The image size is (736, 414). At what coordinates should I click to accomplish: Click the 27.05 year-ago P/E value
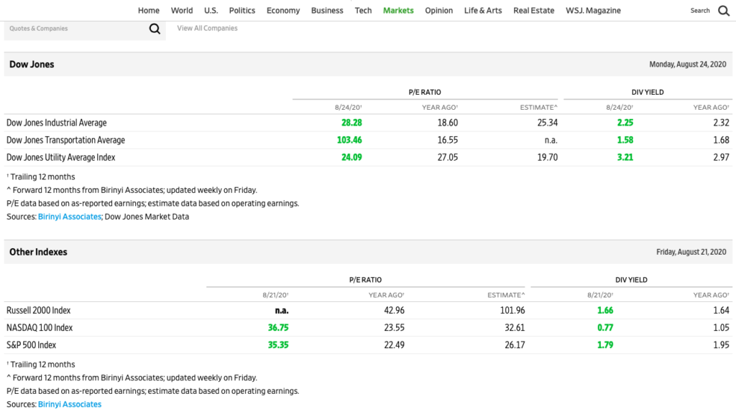(447, 157)
